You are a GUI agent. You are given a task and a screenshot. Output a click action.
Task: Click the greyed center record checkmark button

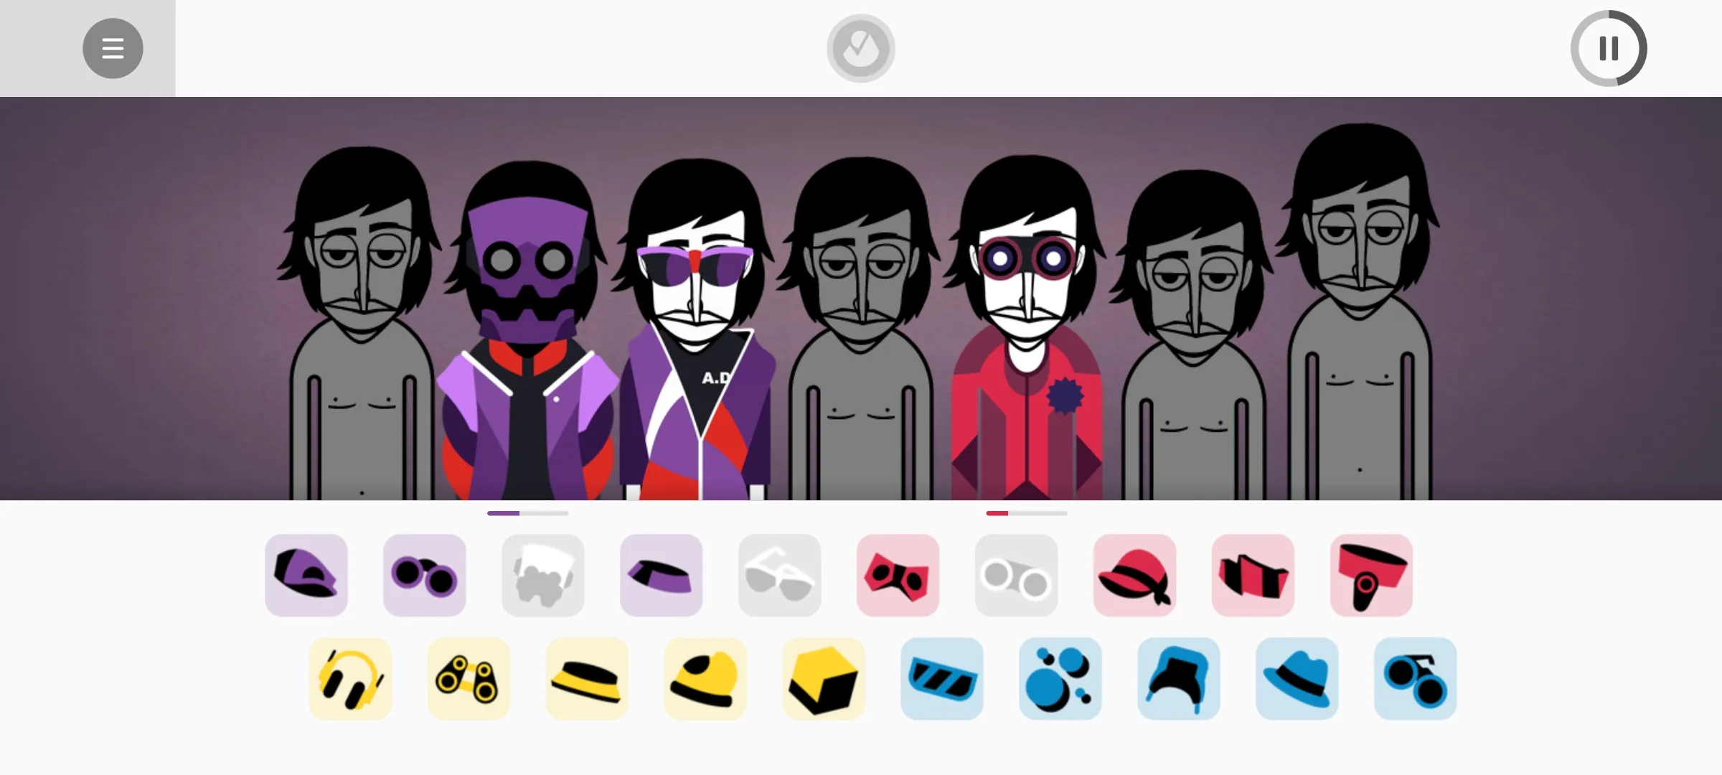click(x=860, y=48)
